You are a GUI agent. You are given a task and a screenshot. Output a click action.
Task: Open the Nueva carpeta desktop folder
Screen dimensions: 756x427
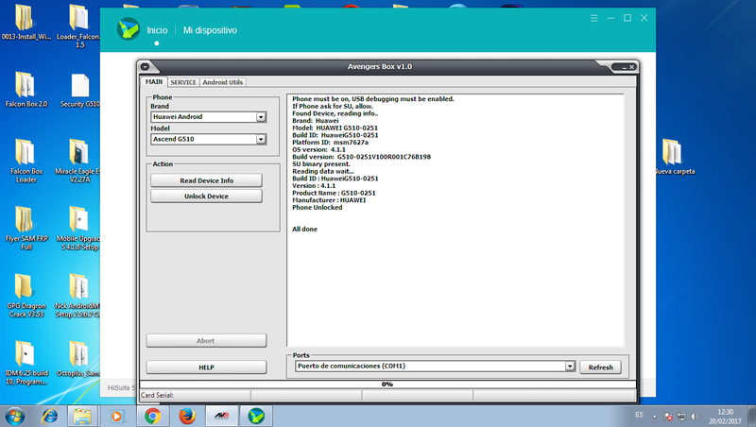pos(674,157)
